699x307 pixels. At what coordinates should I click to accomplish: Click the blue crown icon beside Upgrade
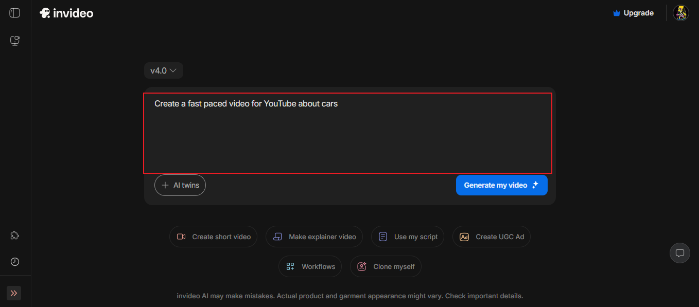[617, 13]
